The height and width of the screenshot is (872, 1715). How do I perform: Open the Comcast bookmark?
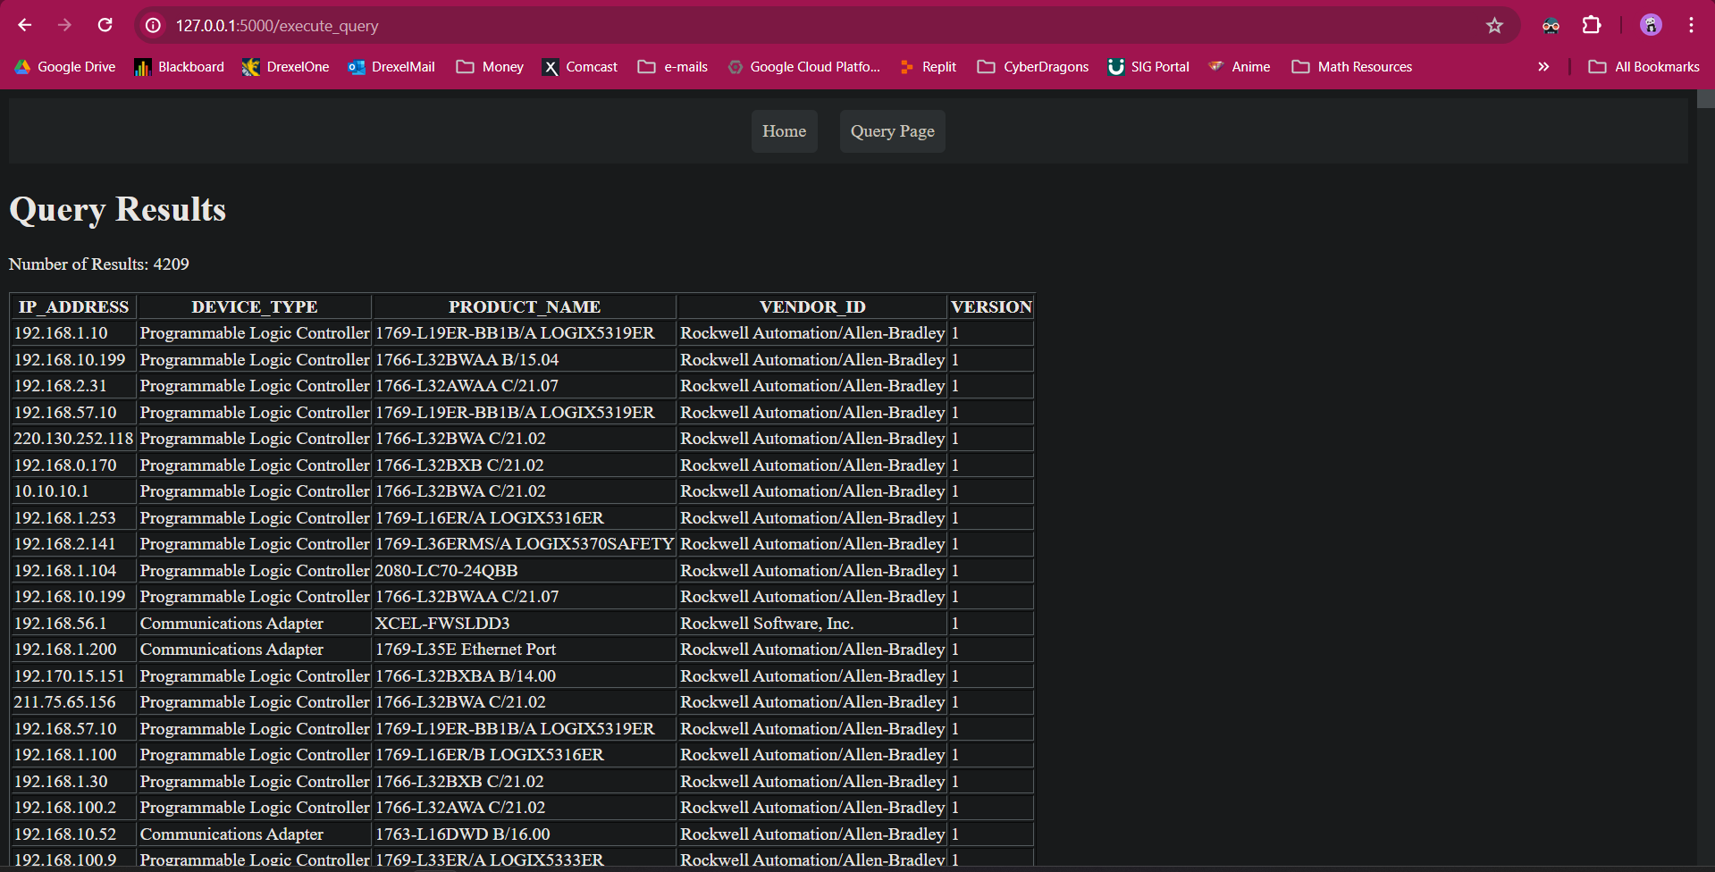click(580, 67)
